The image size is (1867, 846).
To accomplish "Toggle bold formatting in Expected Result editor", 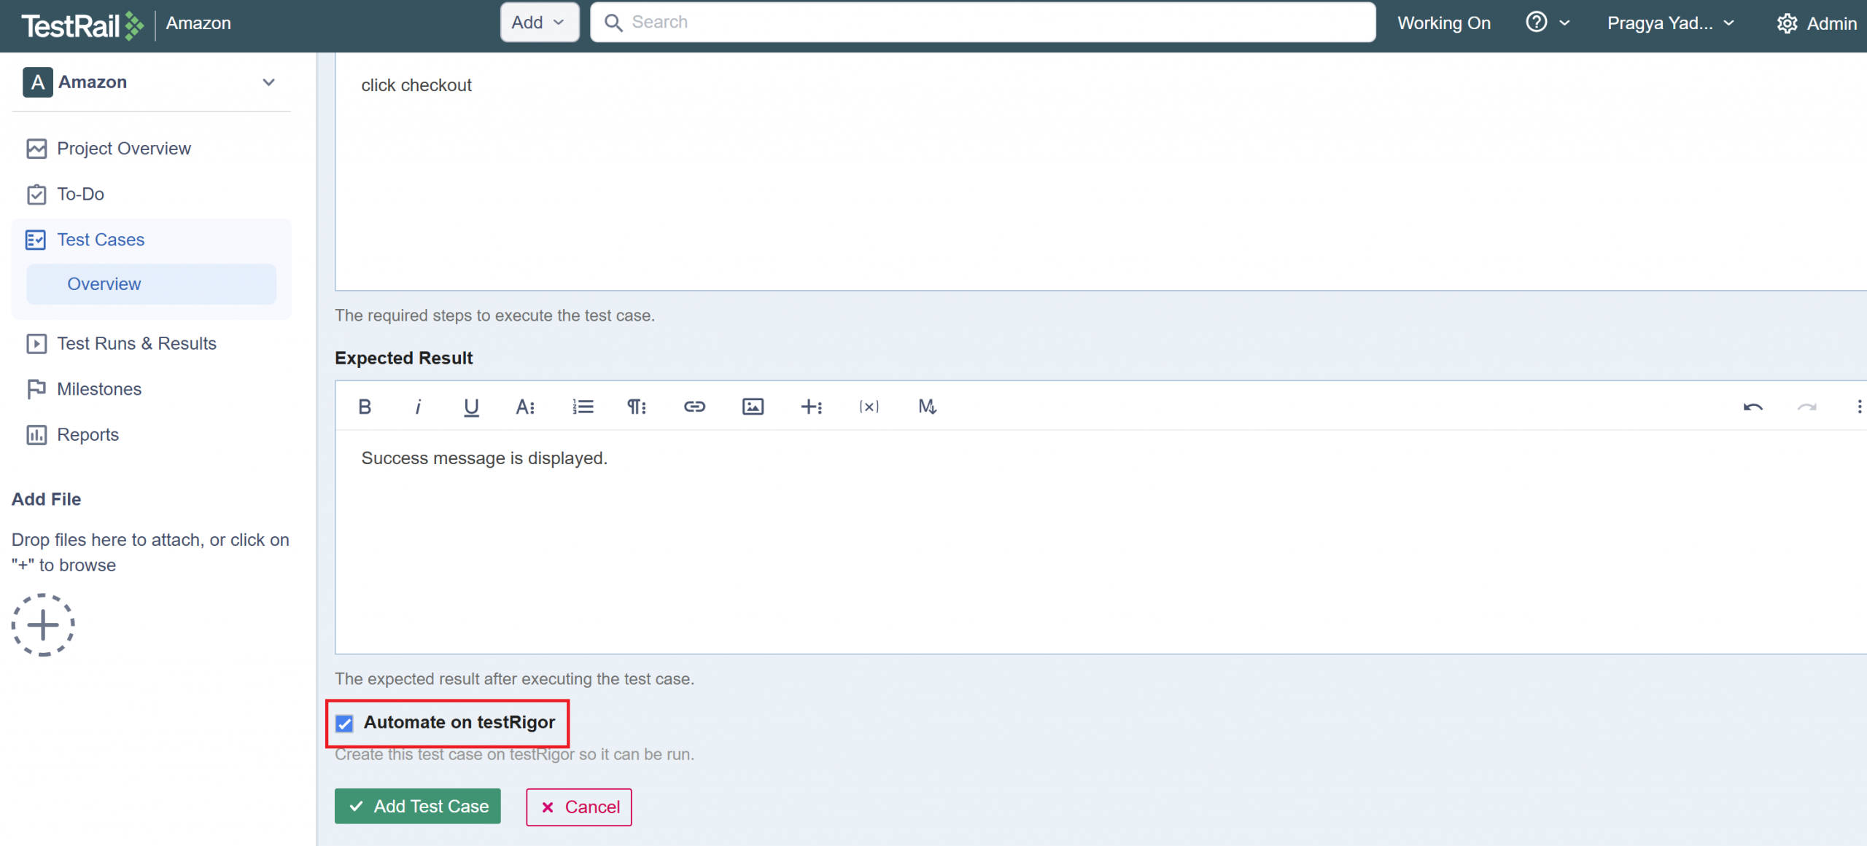I will [365, 407].
